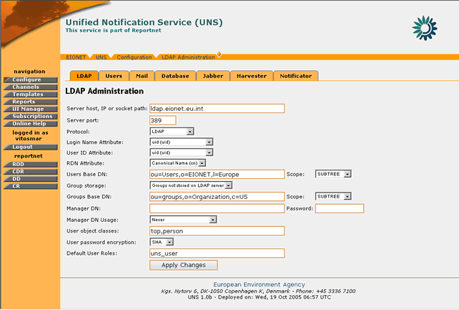Click the Server host input field
Viewport: 459px width, 310px height.
coord(217,108)
